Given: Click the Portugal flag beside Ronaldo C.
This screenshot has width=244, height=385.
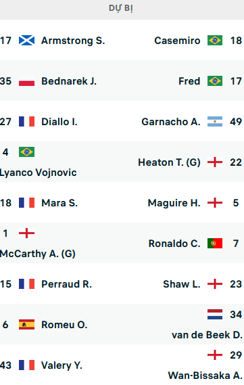Looking at the screenshot, I should [x=215, y=244].
